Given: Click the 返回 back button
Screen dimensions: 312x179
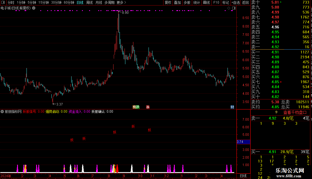Looking at the screenshot, I should pos(245,2).
